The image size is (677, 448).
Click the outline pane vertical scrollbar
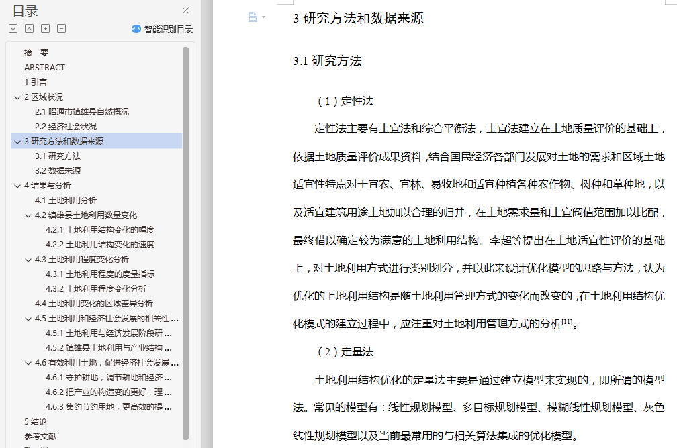[185, 243]
